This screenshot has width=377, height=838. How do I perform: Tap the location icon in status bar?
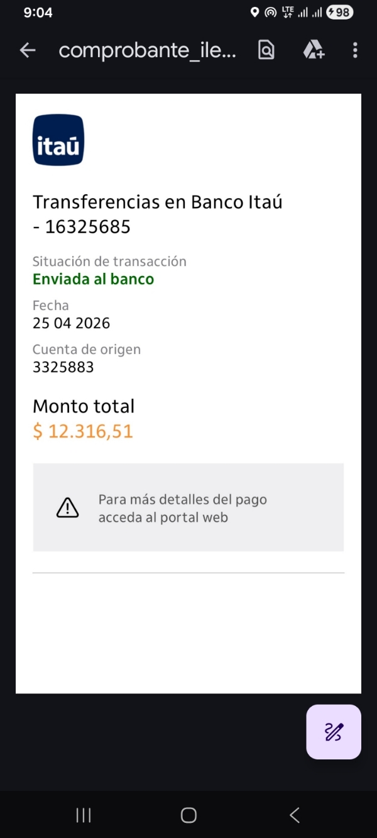(x=254, y=12)
